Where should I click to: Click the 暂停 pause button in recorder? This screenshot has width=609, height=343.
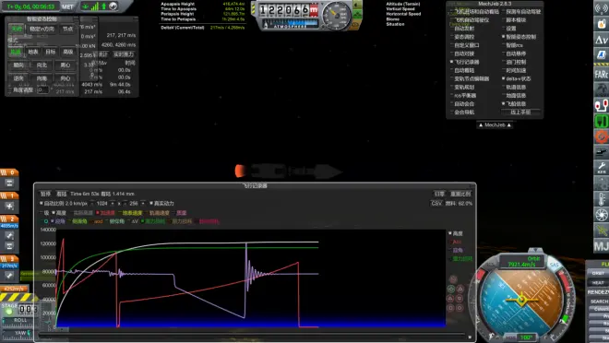[x=45, y=194]
